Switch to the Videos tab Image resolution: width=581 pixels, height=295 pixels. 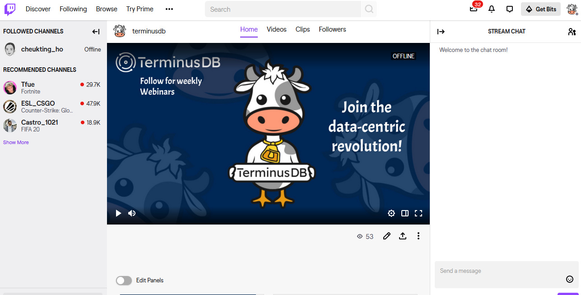point(277,29)
